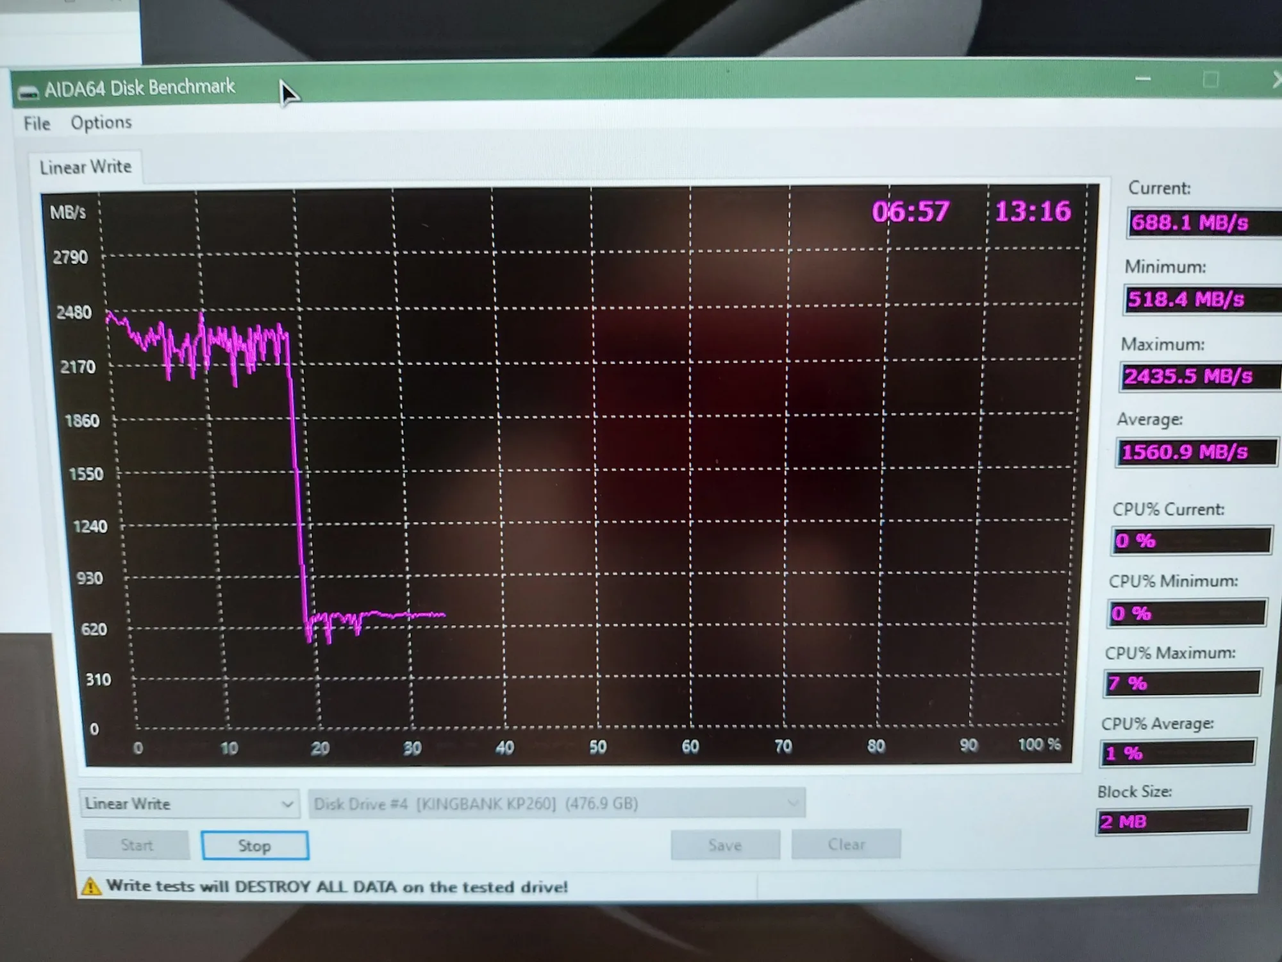Click the Block Size 2 MB field

click(x=1173, y=822)
